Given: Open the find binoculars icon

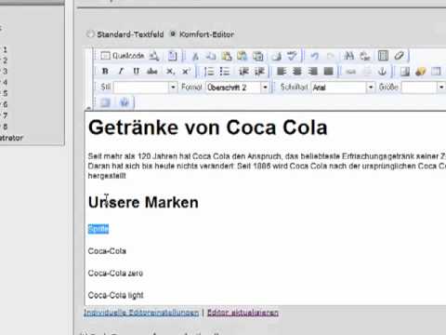Looking at the screenshot, I should click(x=349, y=56).
